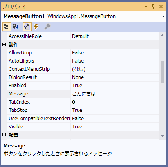
Task: Click the 動作 category header text
Action: point(13,45)
